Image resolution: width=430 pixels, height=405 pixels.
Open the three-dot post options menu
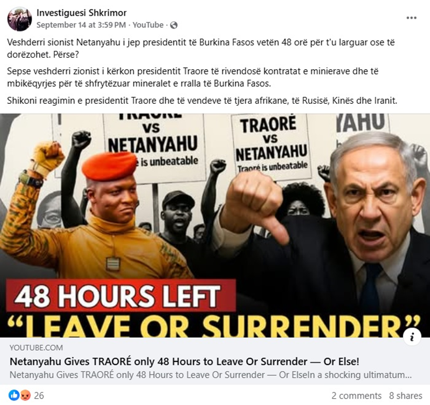tap(411, 18)
